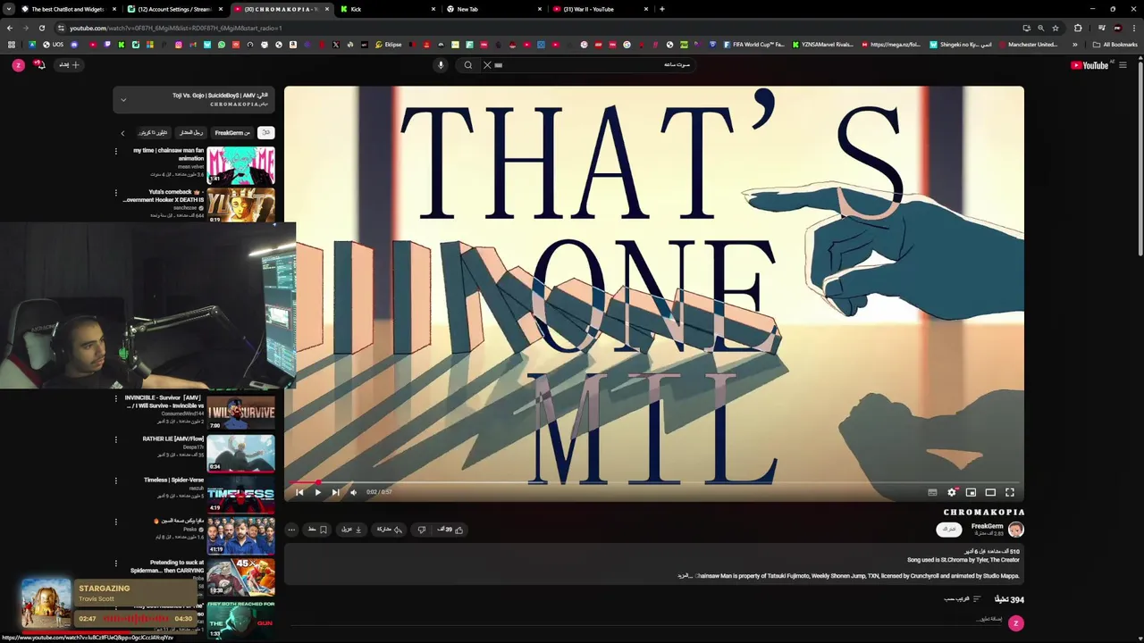Open video player settings gear
This screenshot has width=1144, height=643.
(952, 492)
